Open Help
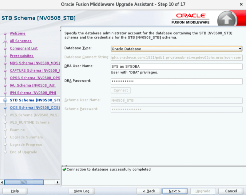The image size is (246, 195). click(x=15, y=191)
